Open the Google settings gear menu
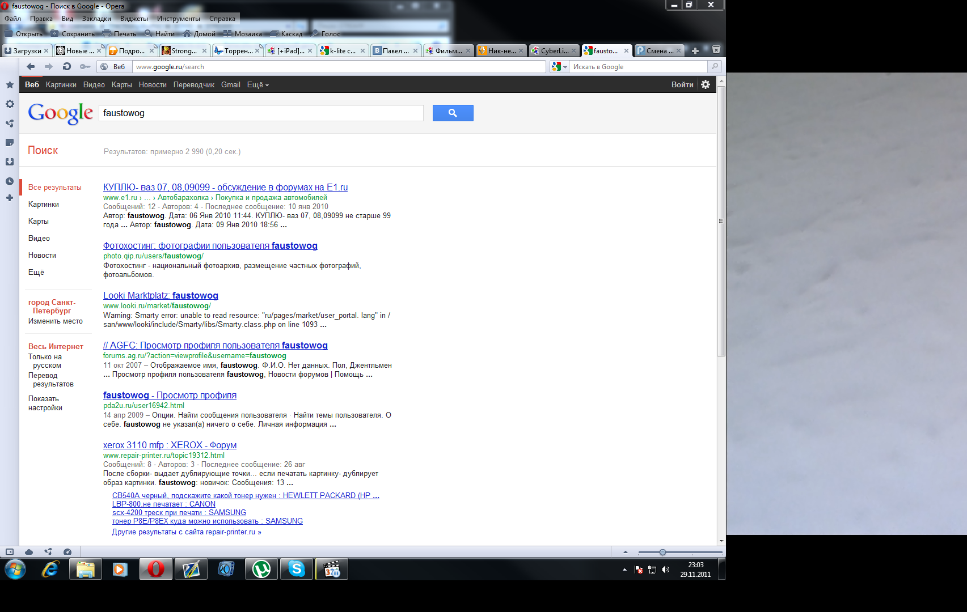Viewport: 967px width, 612px height. coord(706,84)
